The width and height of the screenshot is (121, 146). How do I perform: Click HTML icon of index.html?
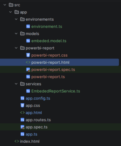[x=17, y=141]
